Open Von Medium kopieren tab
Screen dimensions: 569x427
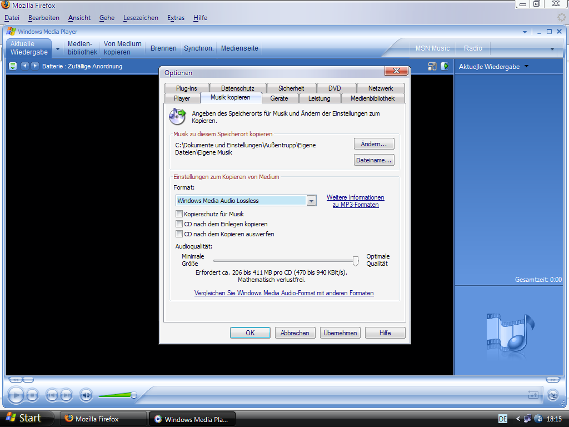click(x=123, y=48)
